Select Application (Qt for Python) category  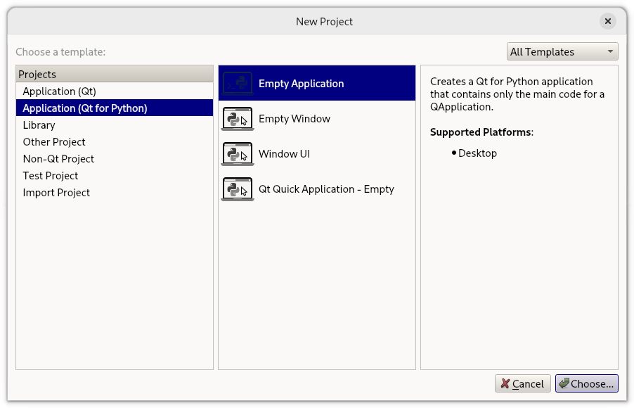click(x=115, y=108)
